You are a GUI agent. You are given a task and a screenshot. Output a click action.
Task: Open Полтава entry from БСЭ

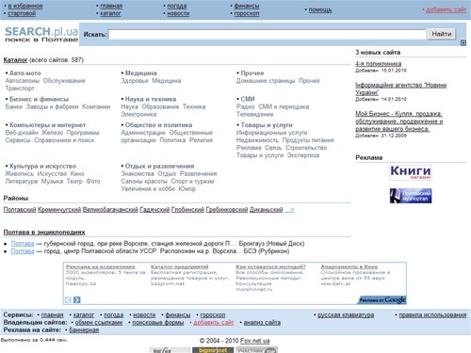click(23, 251)
